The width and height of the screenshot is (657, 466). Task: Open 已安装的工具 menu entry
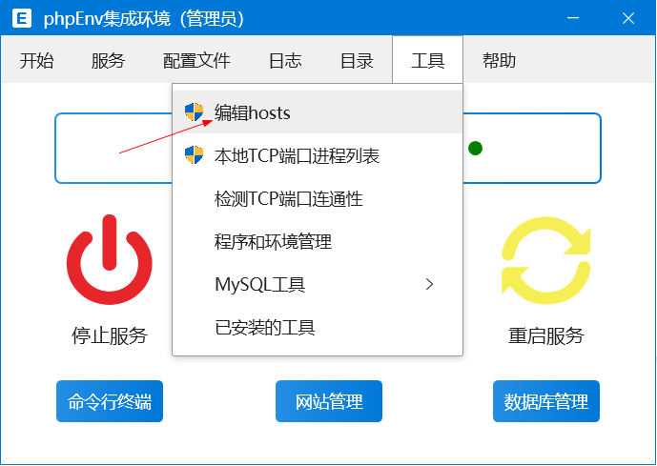(318, 327)
